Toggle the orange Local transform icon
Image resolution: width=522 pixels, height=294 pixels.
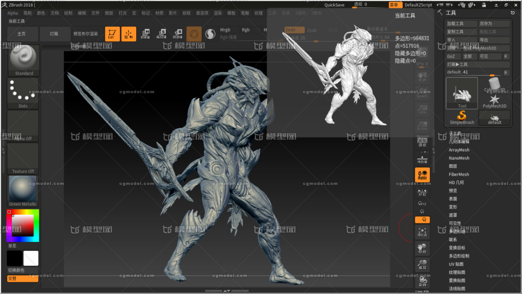tap(422, 175)
